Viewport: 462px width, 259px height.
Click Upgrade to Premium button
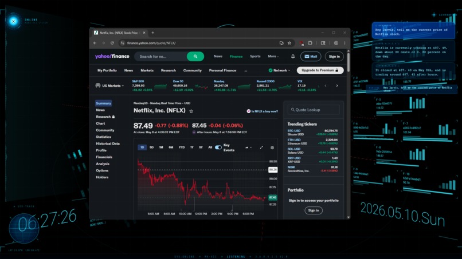(x=320, y=70)
